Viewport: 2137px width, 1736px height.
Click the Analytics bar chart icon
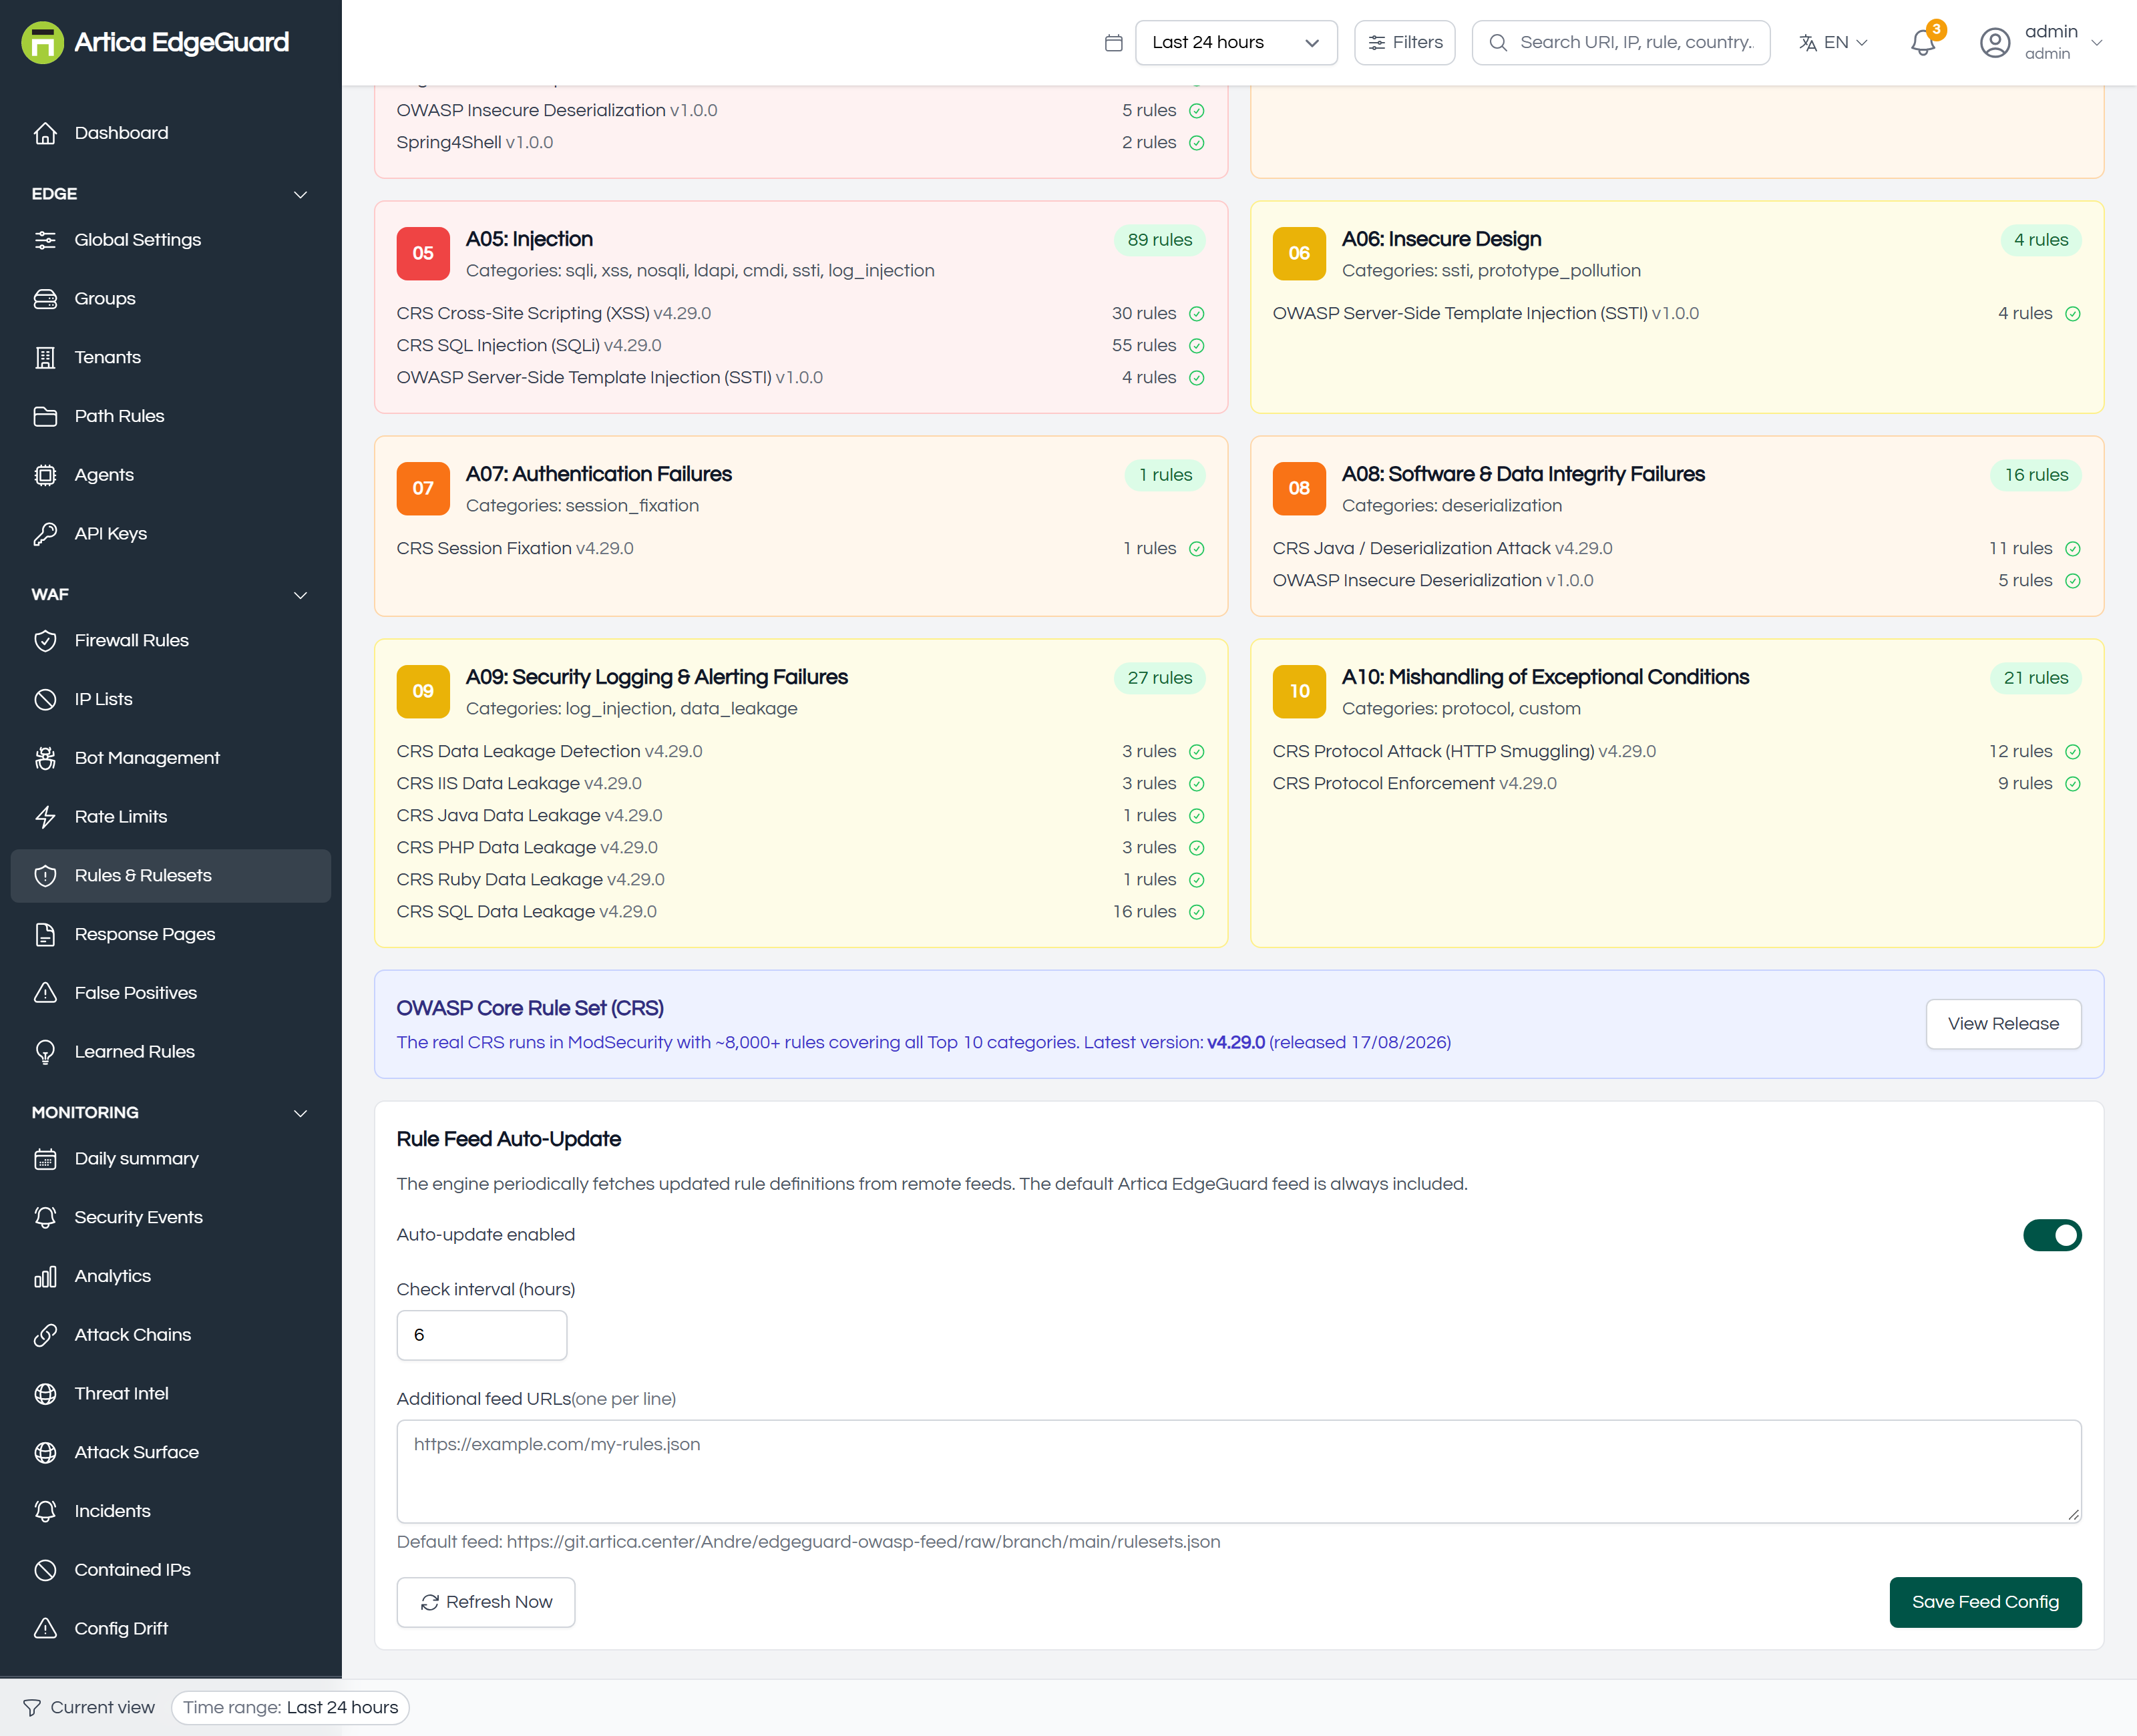coord(45,1276)
